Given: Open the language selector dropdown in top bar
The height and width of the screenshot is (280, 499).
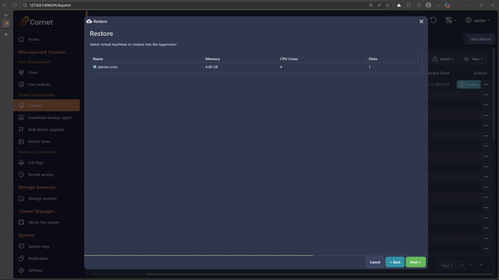Looking at the screenshot, I should click(x=451, y=20).
